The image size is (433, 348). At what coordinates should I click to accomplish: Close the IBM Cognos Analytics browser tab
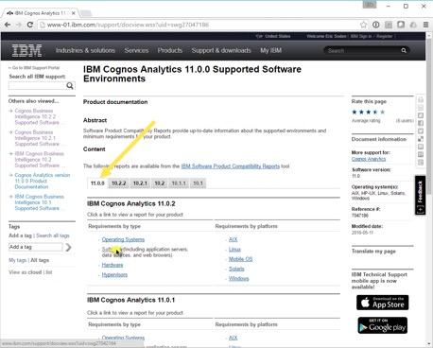point(73,13)
